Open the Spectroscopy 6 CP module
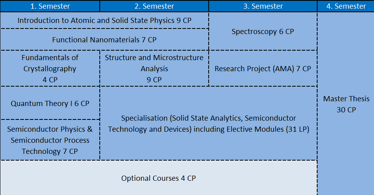The height and width of the screenshot is (195, 374). click(263, 32)
